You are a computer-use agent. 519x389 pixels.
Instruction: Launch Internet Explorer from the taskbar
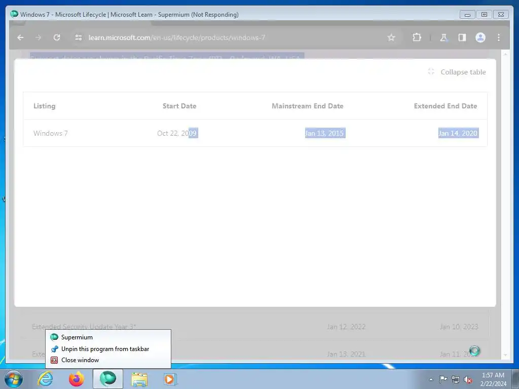coord(45,379)
